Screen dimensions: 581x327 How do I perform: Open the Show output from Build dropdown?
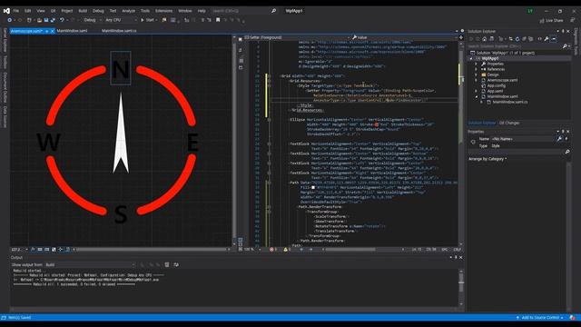pyautogui.click(x=90, y=264)
